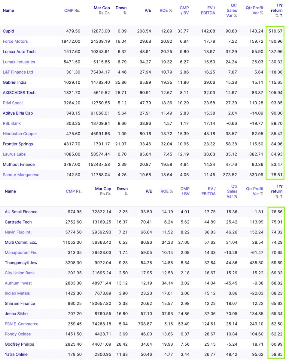This screenshot has height=361, width=286.
Task: Click the Laurus Labs name
Action: [x=14, y=154]
